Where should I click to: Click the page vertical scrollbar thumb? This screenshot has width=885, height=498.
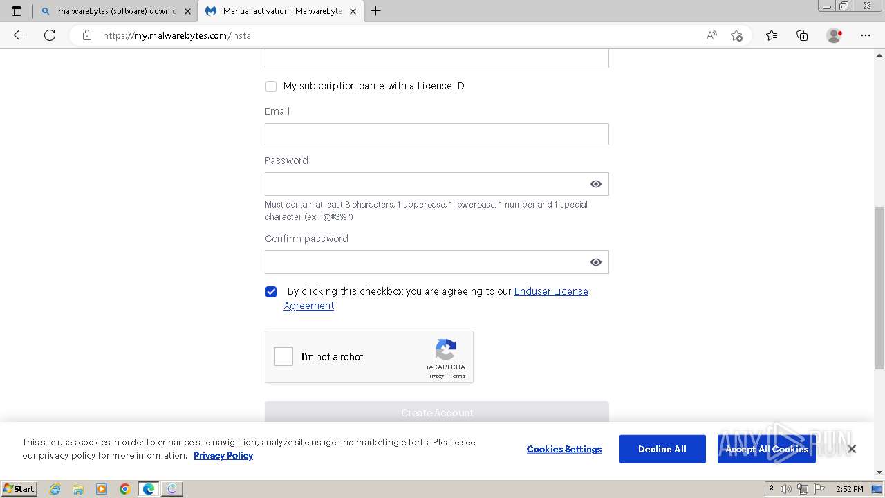tap(879, 287)
